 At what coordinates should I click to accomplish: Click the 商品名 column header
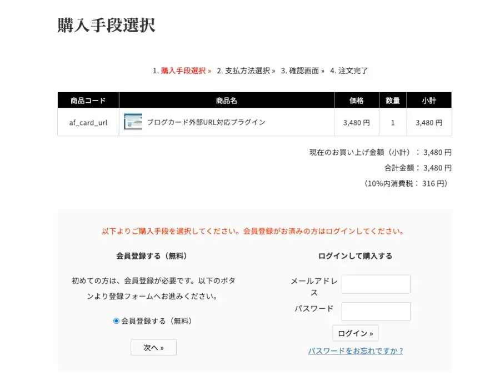pos(226,101)
